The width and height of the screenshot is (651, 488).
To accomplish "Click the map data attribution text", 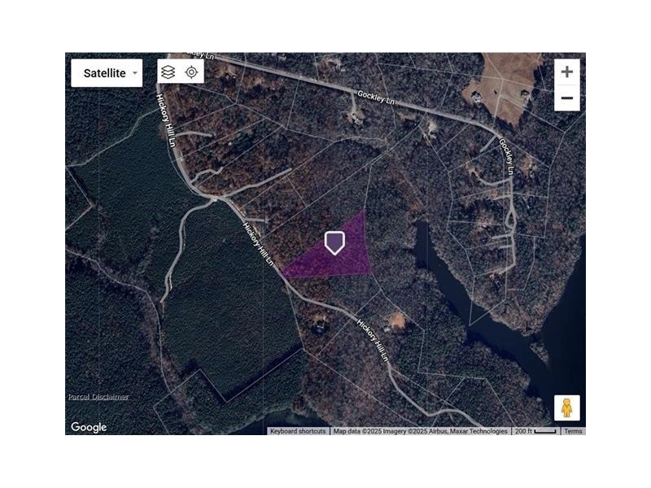I will 420,431.
